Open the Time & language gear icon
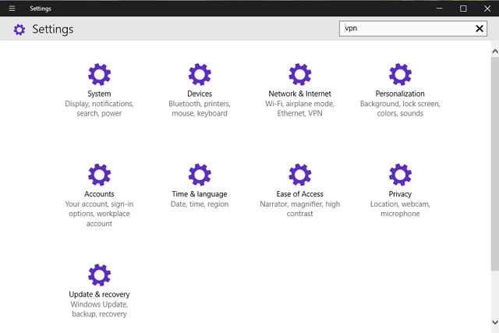This screenshot has width=499, height=333. [200, 175]
